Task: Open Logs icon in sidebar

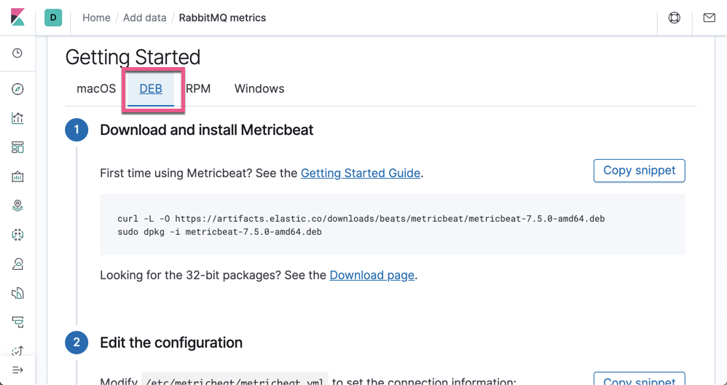Action: 17,293
